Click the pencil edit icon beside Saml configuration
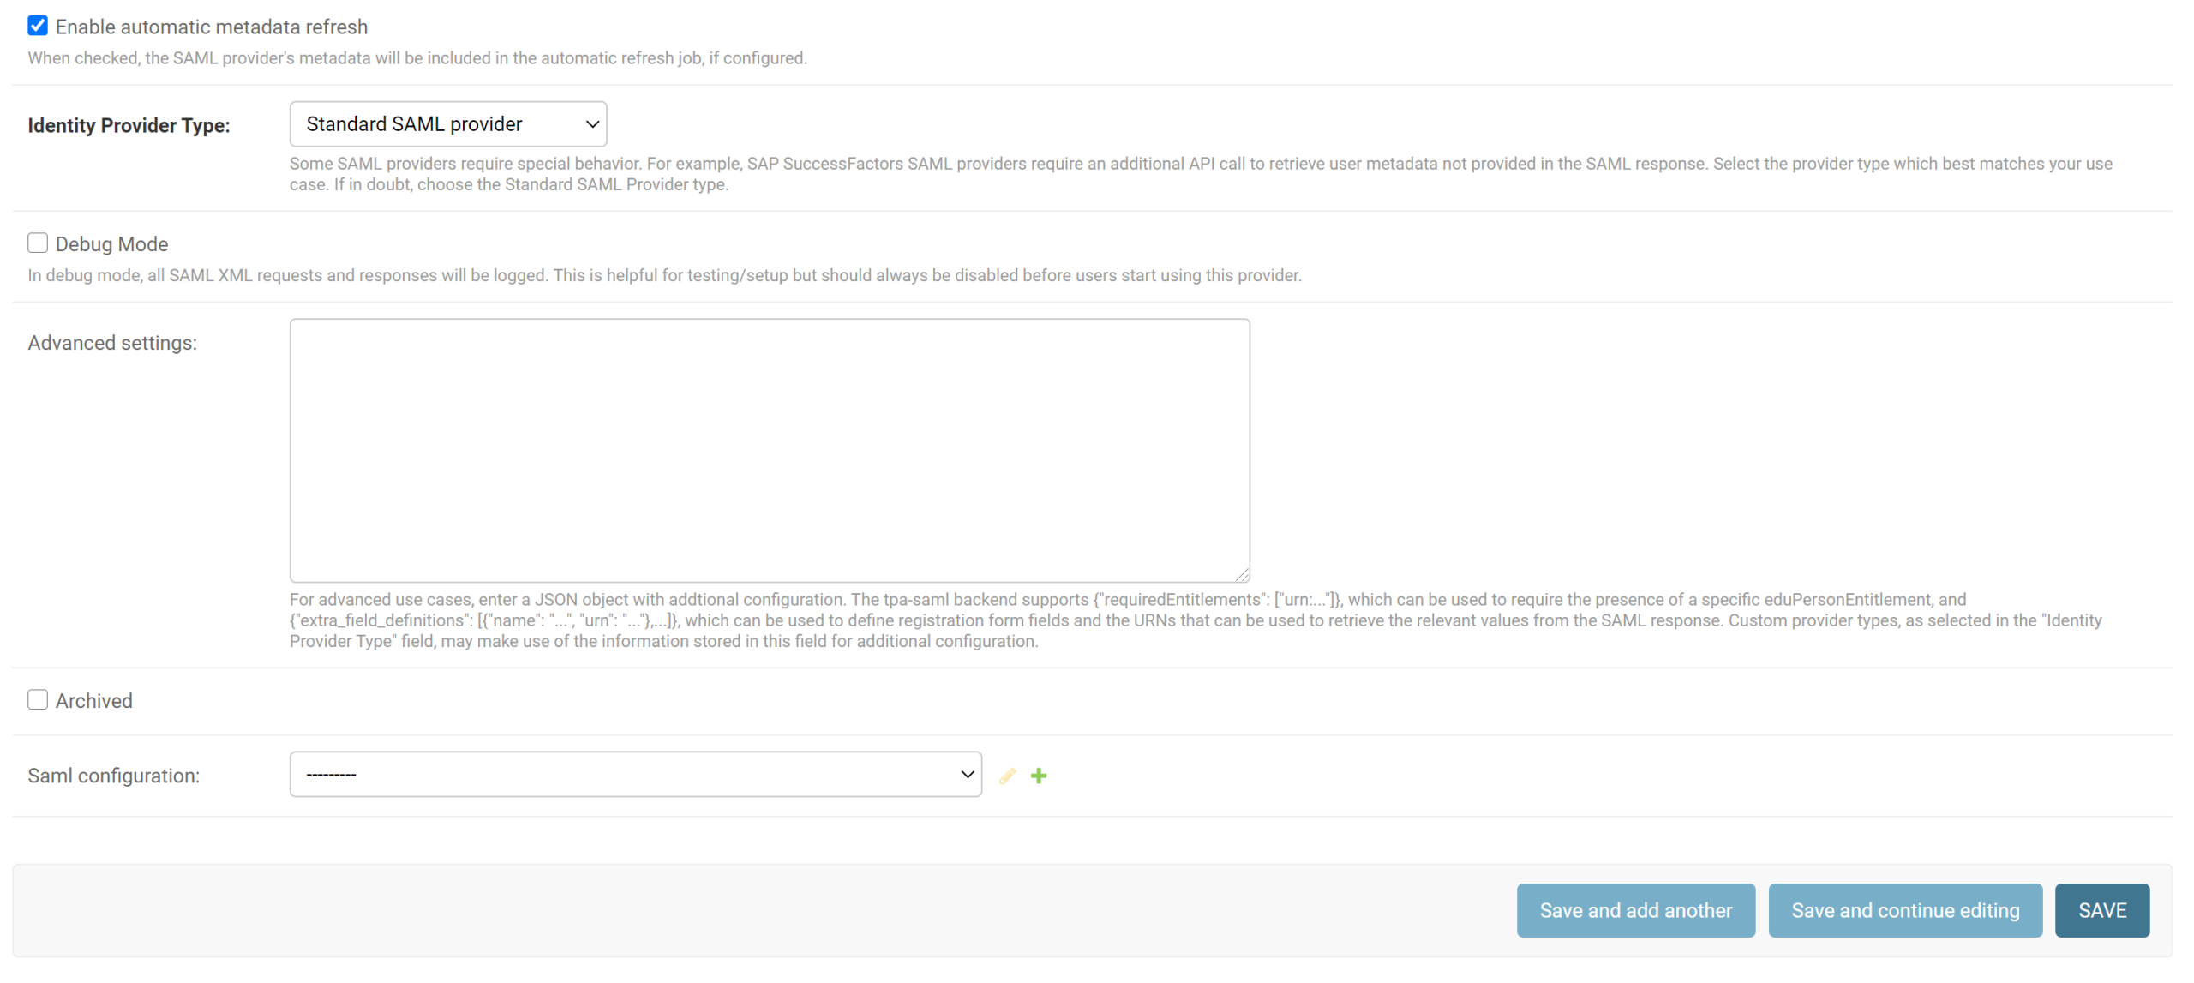 tap(1007, 776)
